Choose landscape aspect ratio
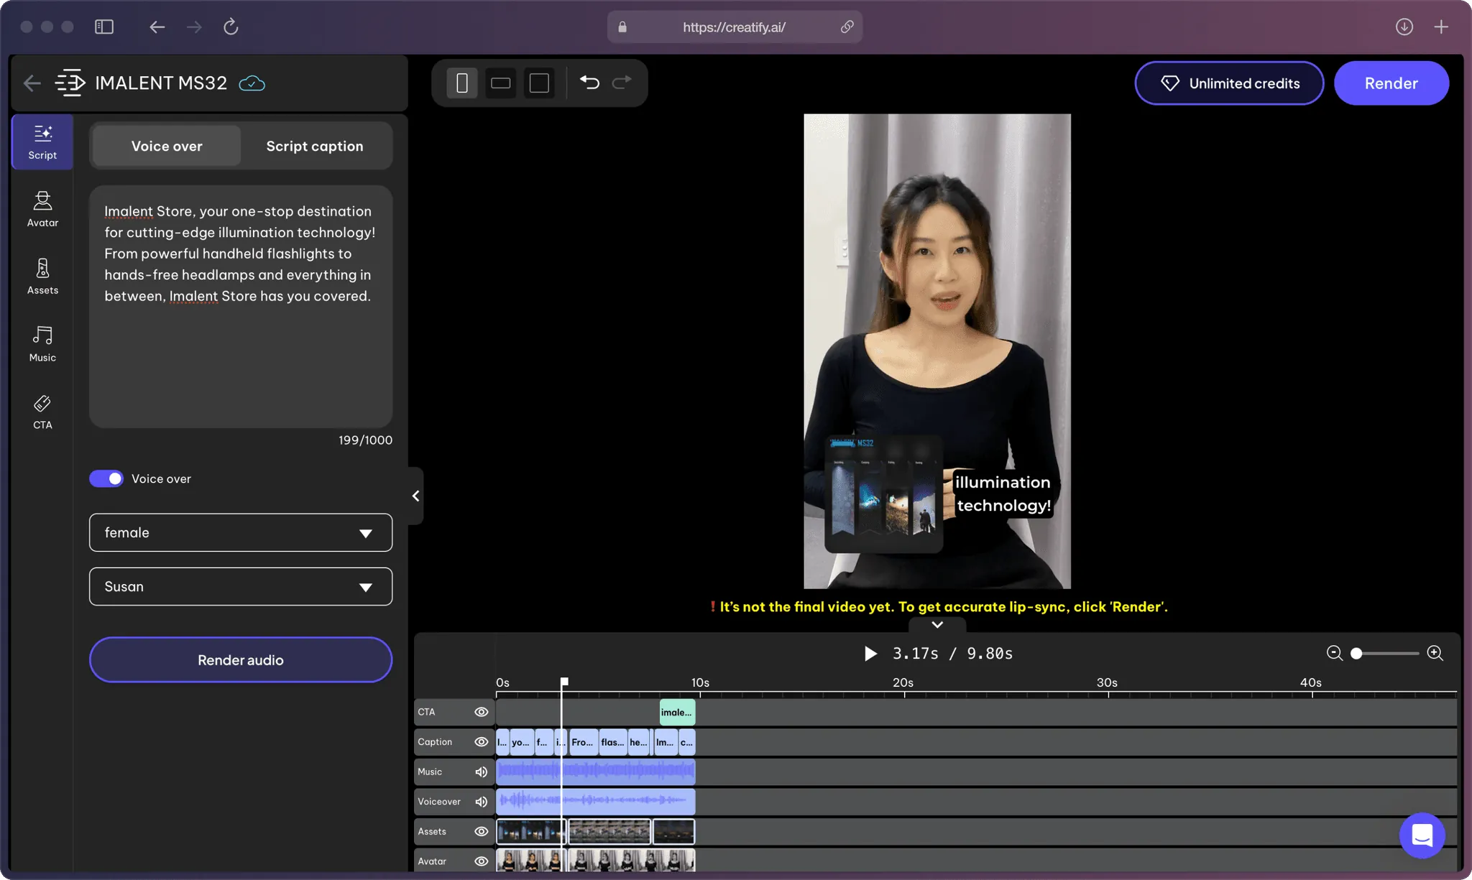Viewport: 1472px width, 880px height. click(x=501, y=83)
